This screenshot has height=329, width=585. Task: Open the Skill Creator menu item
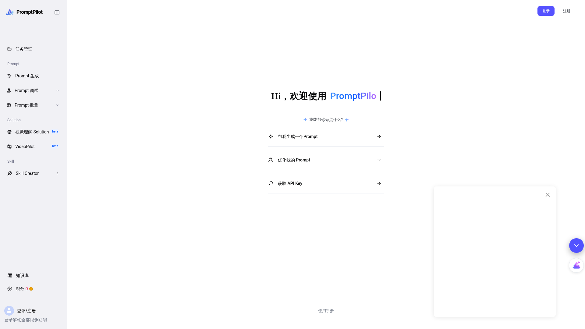[34, 173]
